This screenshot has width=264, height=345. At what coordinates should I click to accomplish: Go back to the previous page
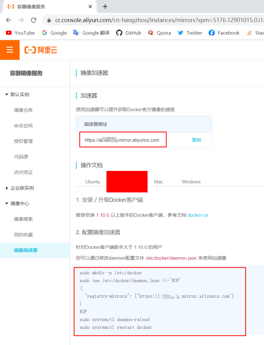pyautogui.click(x=9, y=20)
